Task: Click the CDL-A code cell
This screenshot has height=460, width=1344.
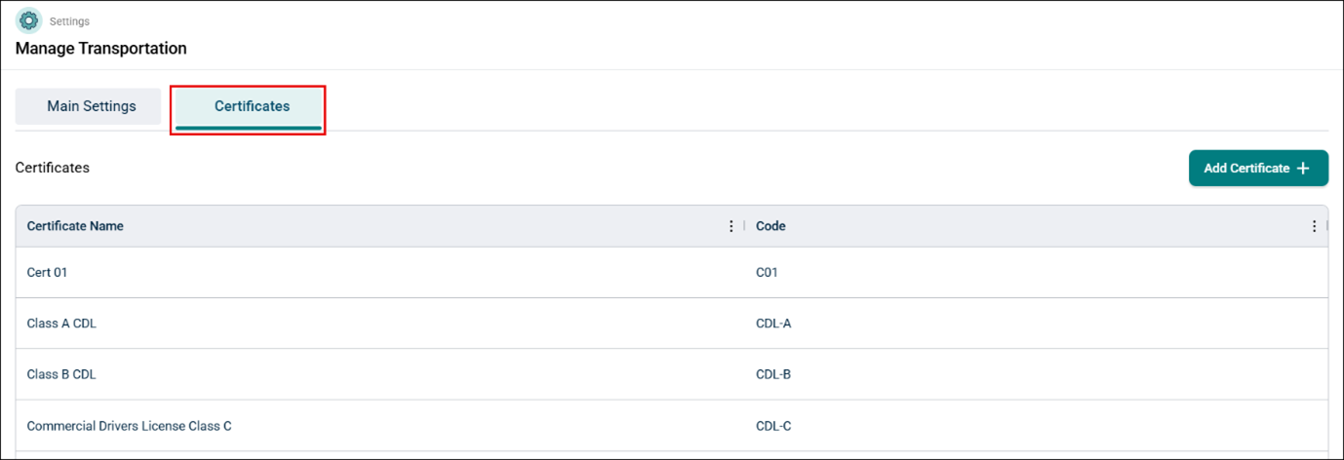Action: 773,324
